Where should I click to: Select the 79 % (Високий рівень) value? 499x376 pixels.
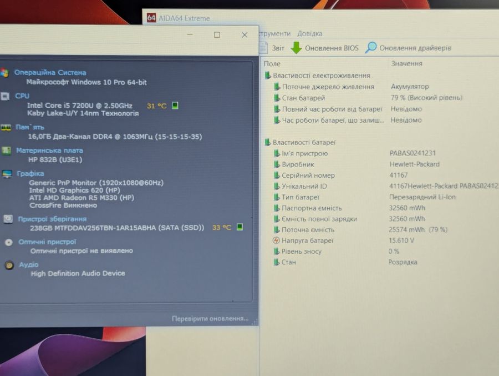point(426,98)
